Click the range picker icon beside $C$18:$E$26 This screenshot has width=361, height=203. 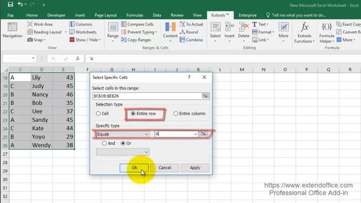point(205,96)
